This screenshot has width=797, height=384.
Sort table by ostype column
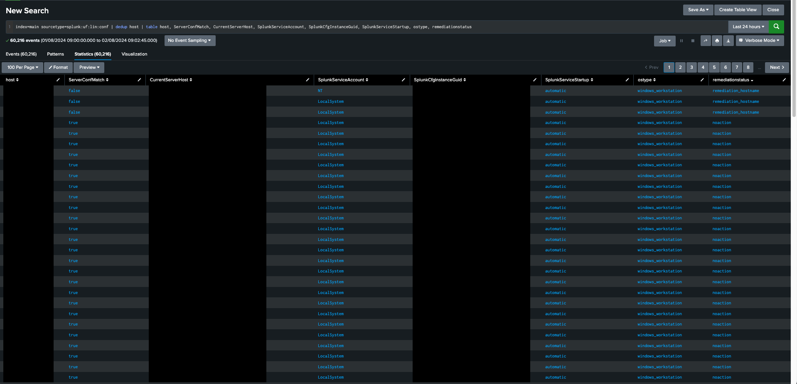tap(647, 80)
